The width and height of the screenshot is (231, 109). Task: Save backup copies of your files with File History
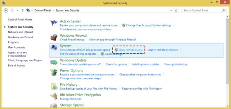pos(88,89)
